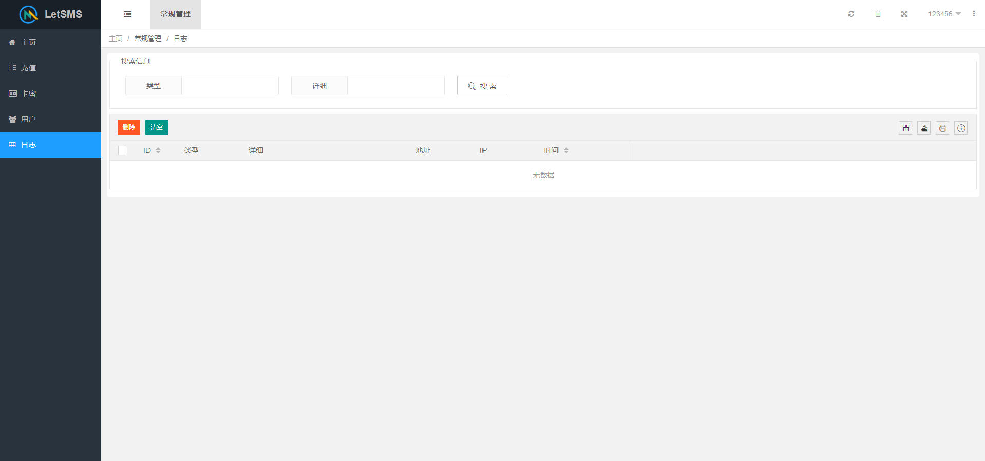Open 用户 in sidebar

coord(50,119)
